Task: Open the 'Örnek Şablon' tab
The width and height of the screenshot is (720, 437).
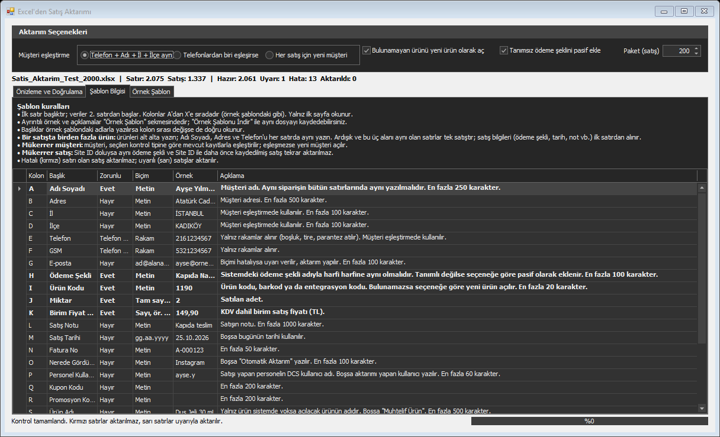Action: coord(152,92)
